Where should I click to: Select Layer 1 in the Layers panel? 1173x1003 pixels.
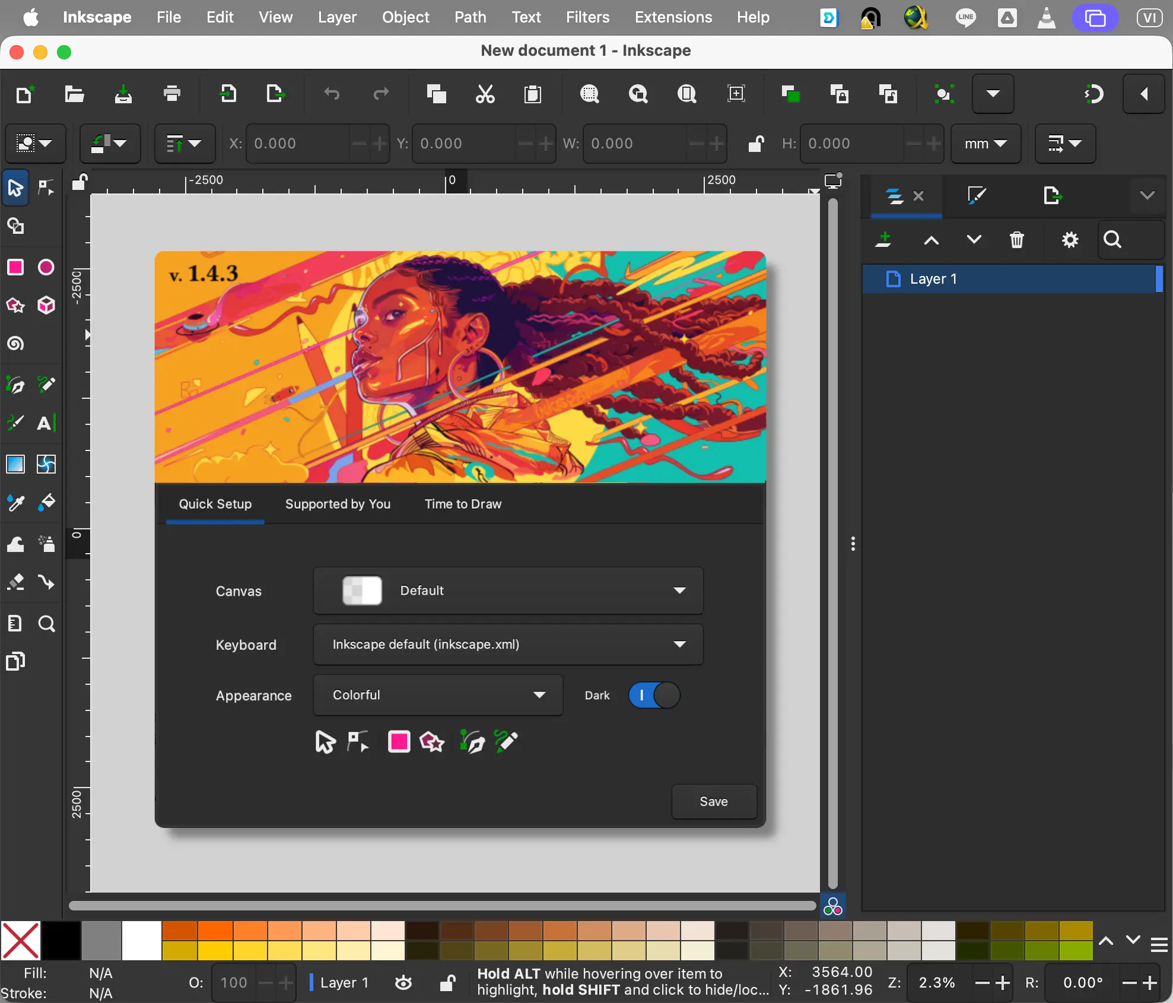(1012, 279)
